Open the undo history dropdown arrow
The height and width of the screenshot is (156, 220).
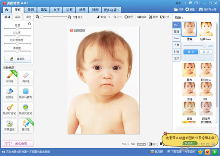coord(109,17)
